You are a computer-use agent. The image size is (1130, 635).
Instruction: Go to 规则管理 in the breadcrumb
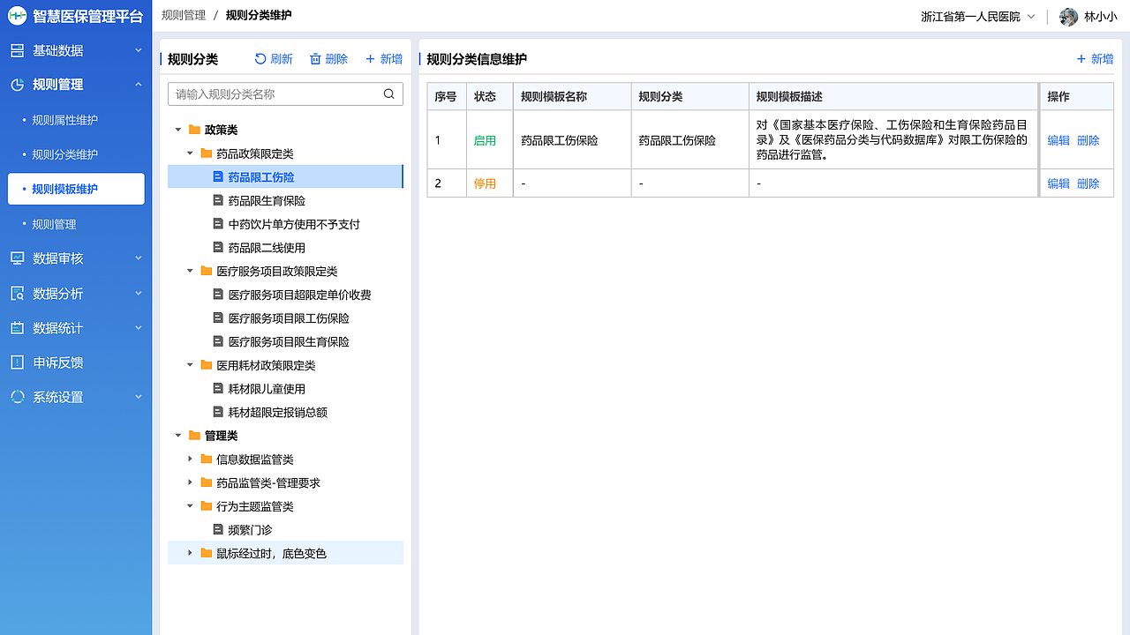click(182, 15)
